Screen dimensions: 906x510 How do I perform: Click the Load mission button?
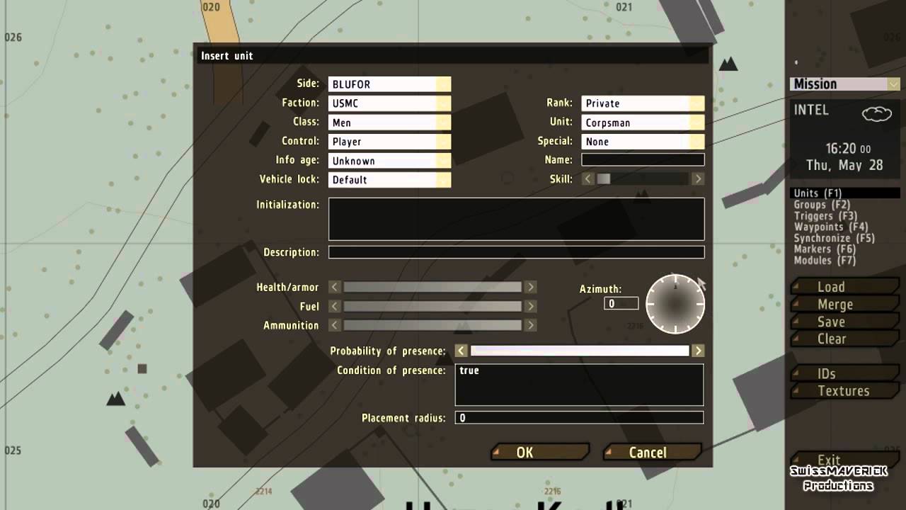(845, 287)
